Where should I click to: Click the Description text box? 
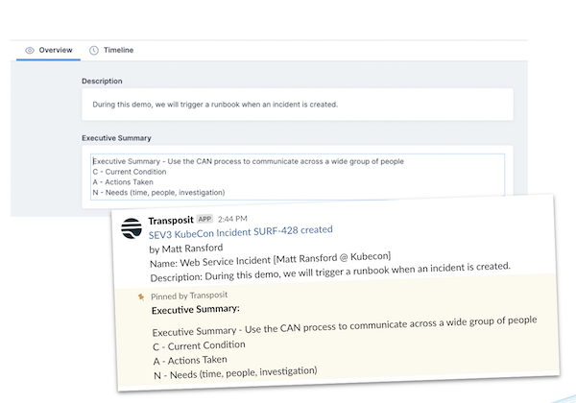pyautogui.click(x=297, y=104)
